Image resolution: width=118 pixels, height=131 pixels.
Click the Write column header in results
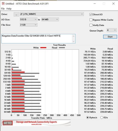(x=93, y=49)
